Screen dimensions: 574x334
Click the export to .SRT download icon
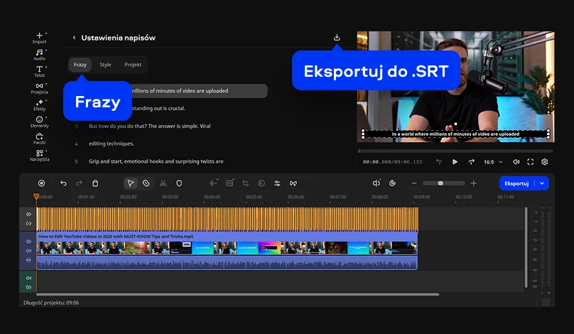coord(337,38)
